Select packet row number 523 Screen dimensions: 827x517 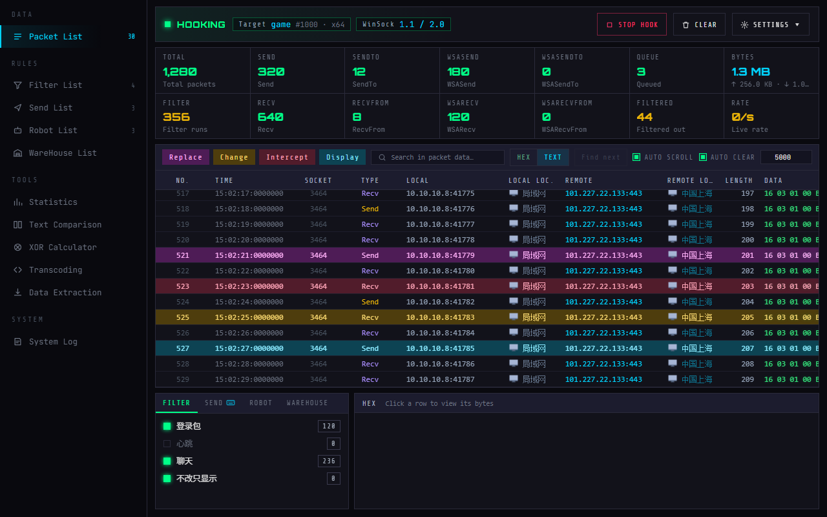pyautogui.click(x=487, y=286)
